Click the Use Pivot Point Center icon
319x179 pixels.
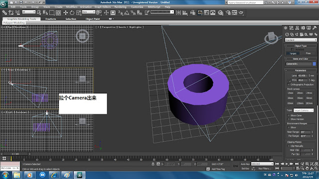tap(99, 12)
